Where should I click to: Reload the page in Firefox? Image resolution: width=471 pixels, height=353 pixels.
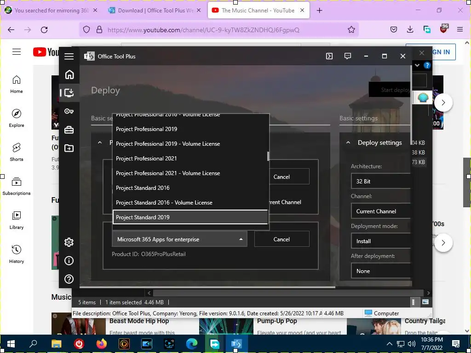pos(44,30)
